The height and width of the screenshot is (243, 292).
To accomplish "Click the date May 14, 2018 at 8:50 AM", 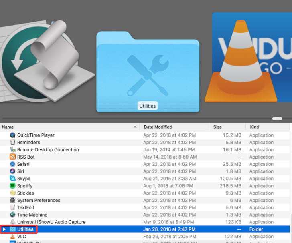I will pyautogui.click(x=170, y=157).
